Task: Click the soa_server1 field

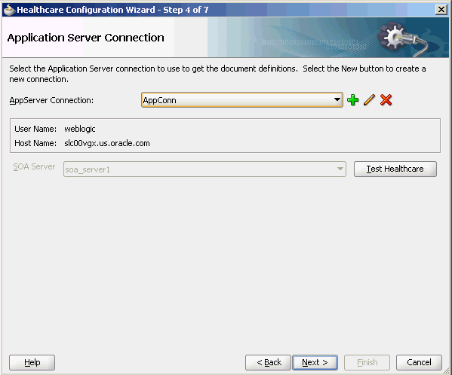Action: tap(204, 169)
